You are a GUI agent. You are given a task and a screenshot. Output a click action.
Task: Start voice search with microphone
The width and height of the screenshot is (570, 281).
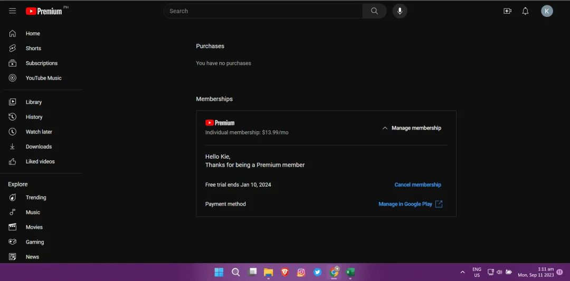(400, 11)
